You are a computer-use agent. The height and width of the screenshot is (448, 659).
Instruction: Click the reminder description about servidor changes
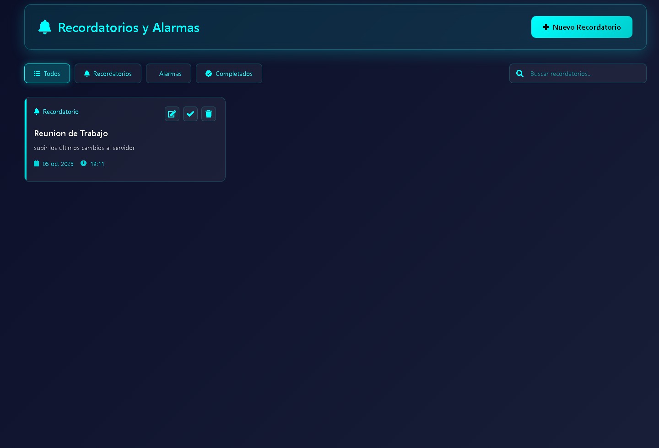point(85,148)
